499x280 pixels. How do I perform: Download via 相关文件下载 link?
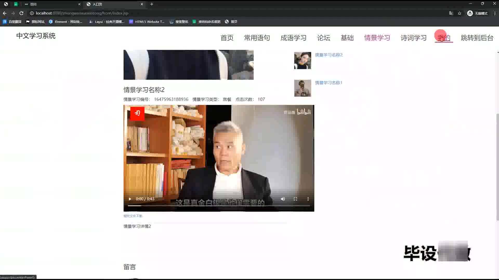click(x=133, y=216)
